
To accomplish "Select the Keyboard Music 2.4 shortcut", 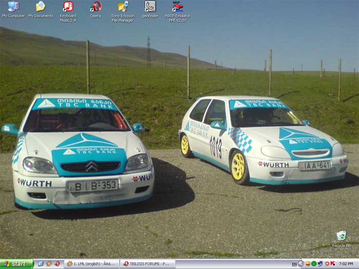I will click(68, 12).
